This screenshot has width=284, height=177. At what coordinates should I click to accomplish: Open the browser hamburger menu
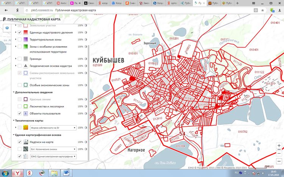tap(254, 3)
